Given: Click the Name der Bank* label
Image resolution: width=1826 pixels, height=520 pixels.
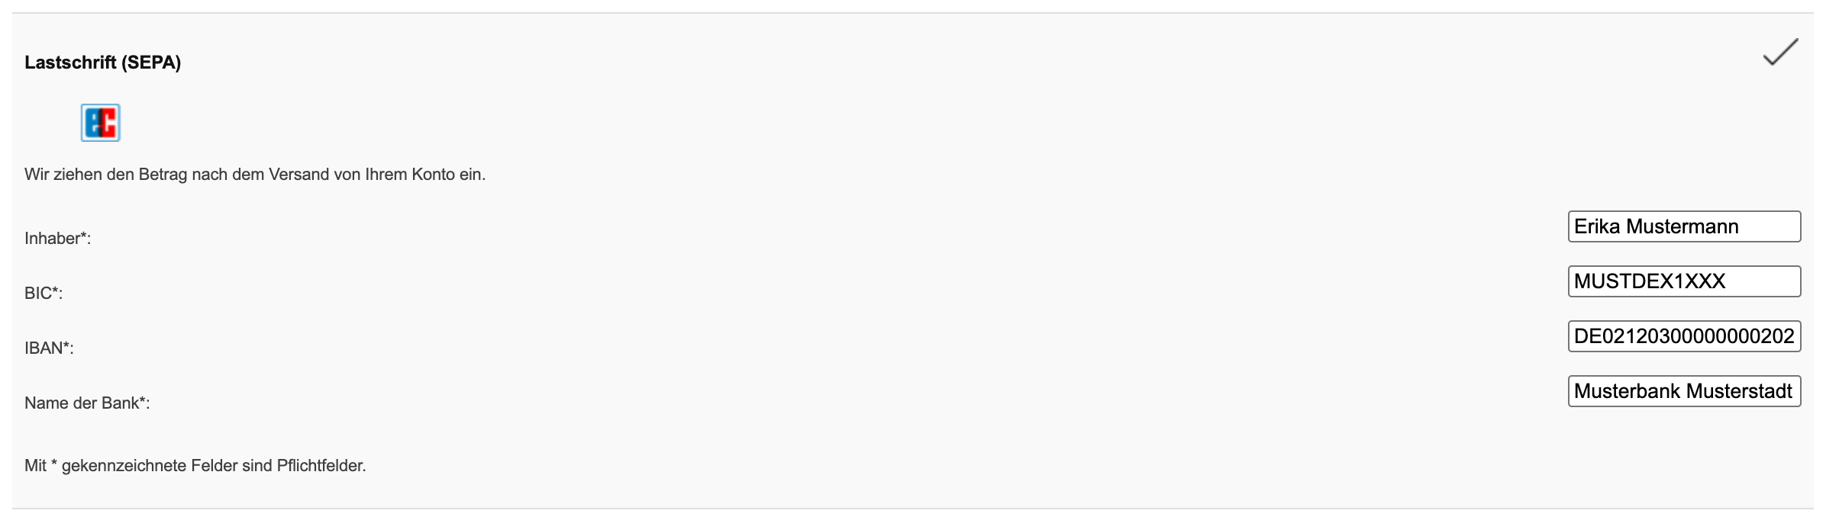Looking at the screenshot, I should (87, 403).
